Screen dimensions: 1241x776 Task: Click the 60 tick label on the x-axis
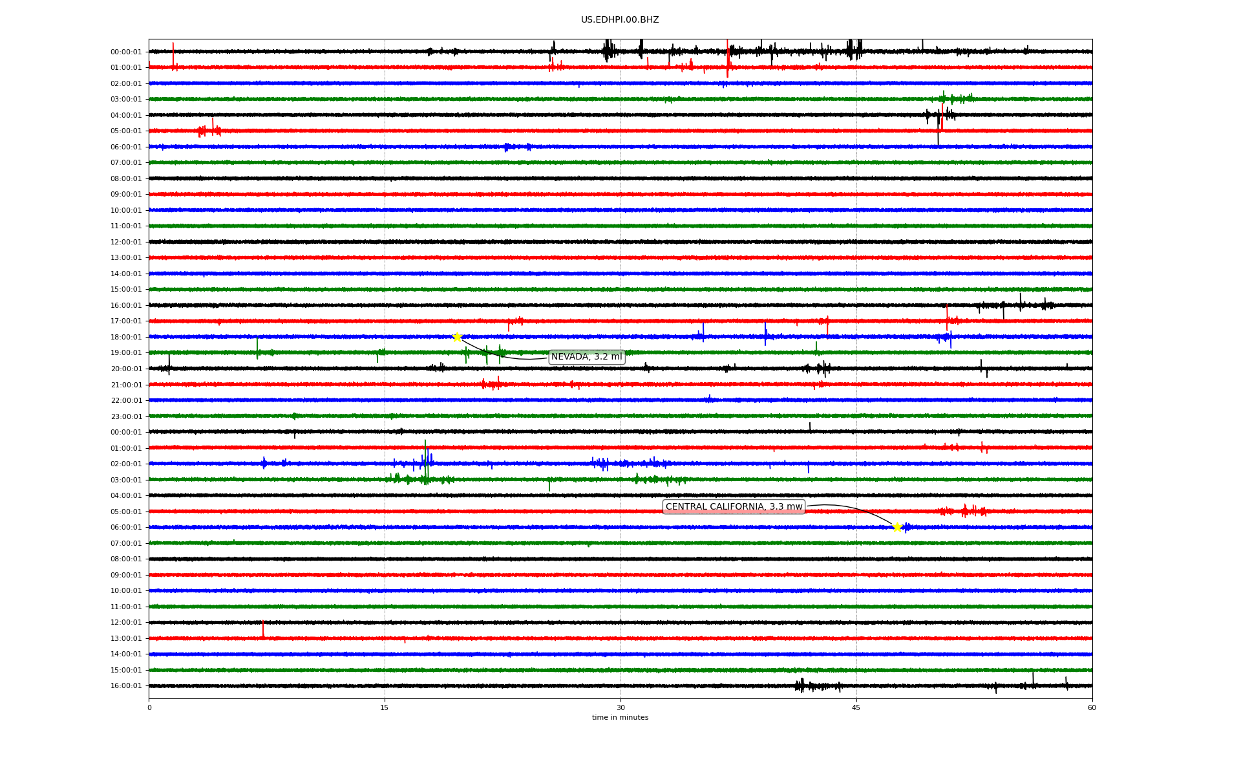coord(1092,707)
